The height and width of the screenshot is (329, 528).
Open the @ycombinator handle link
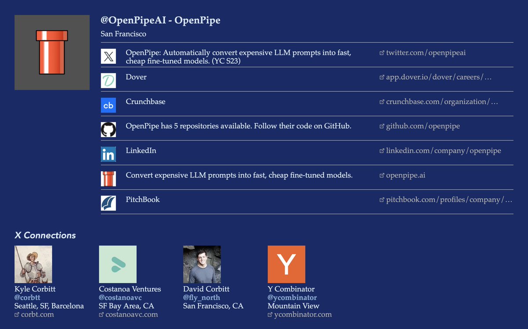click(292, 298)
